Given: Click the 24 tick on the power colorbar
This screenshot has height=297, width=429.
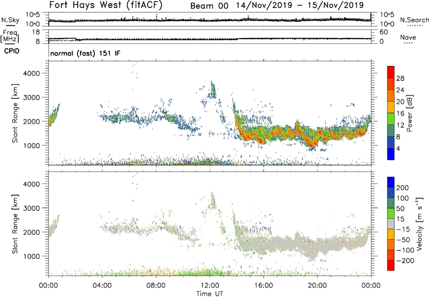Looking at the screenshot, I should [x=400, y=90].
